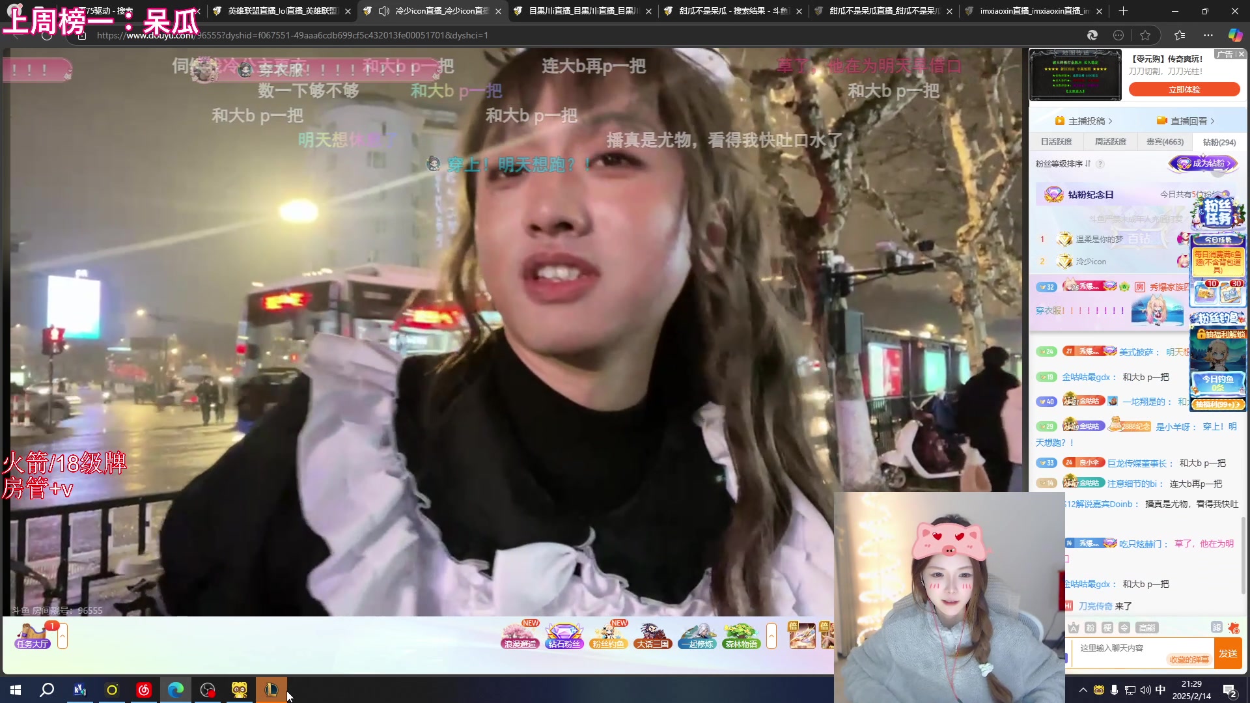The image size is (1250, 703).
Task: Open the 粉丝钓鱼 activity icon
Action: click(608, 636)
